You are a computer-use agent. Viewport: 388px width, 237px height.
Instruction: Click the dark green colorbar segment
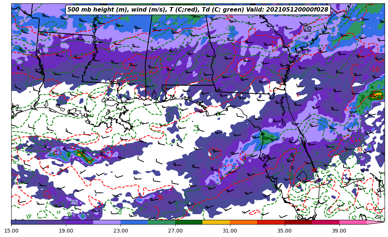click(189, 222)
